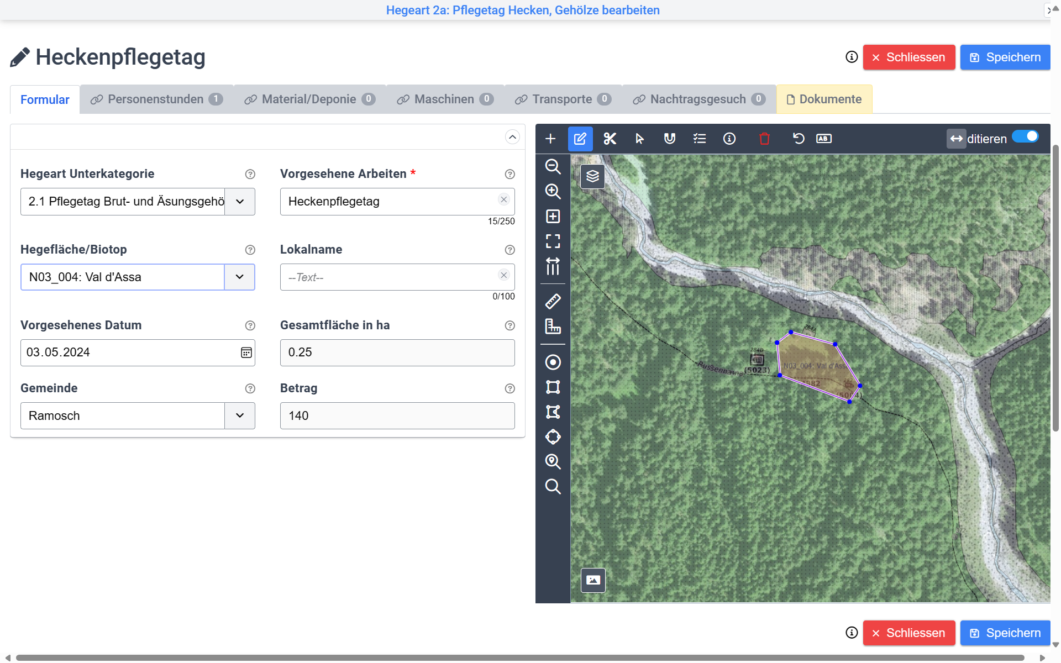Zoom out the map view

pyautogui.click(x=553, y=166)
